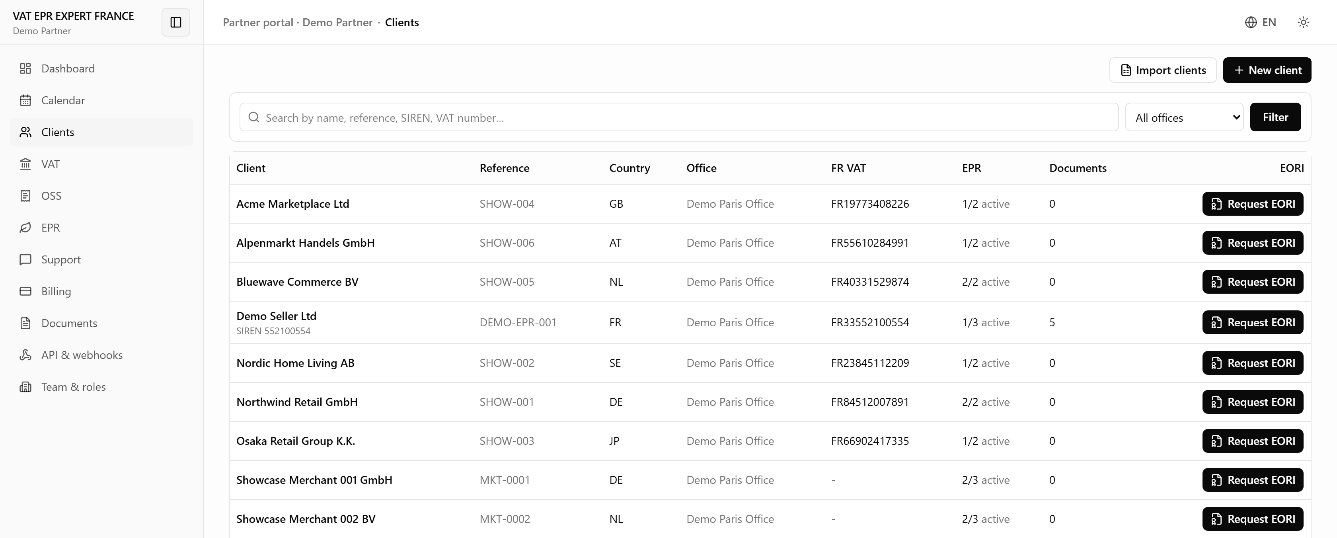This screenshot has height=538, width=1337.
Task: Open client Showcase Merchant 001 GmbH
Action: pyautogui.click(x=314, y=480)
